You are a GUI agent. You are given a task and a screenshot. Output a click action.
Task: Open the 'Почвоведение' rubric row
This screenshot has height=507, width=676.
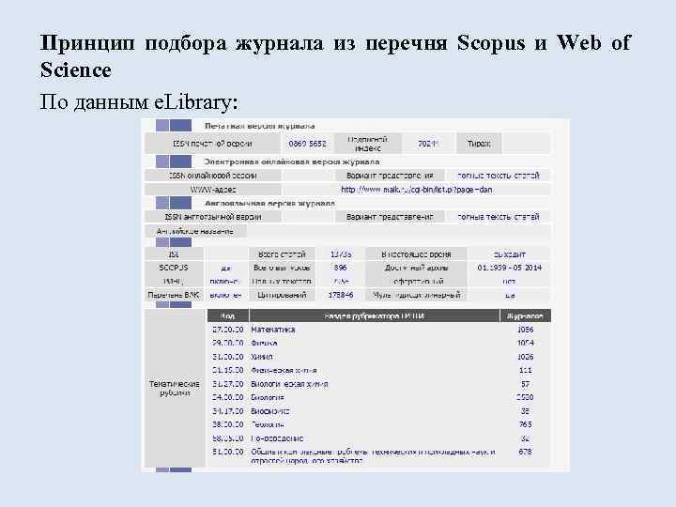tap(277, 438)
